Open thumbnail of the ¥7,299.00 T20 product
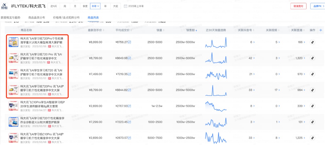Viewport: 325px width, 145px height. [13, 122]
